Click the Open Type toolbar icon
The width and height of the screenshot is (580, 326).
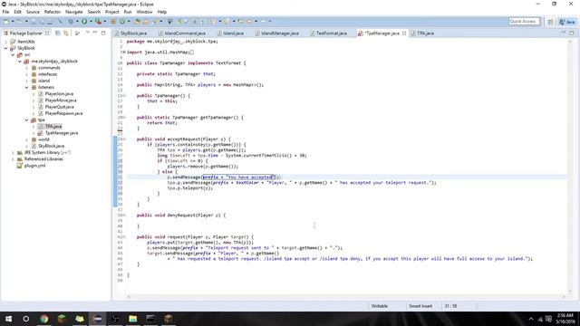pos(137,22)
